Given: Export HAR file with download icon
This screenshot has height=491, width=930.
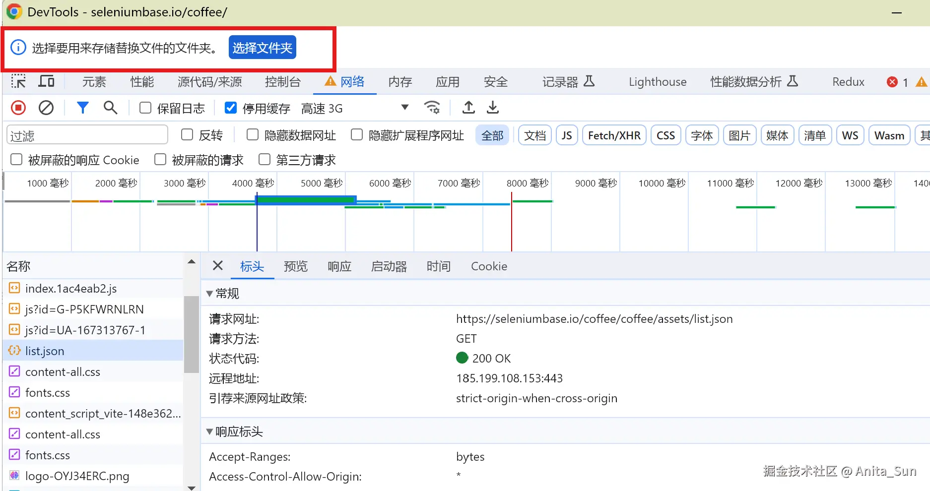Looking at the screenshot, I should (493, 108).
